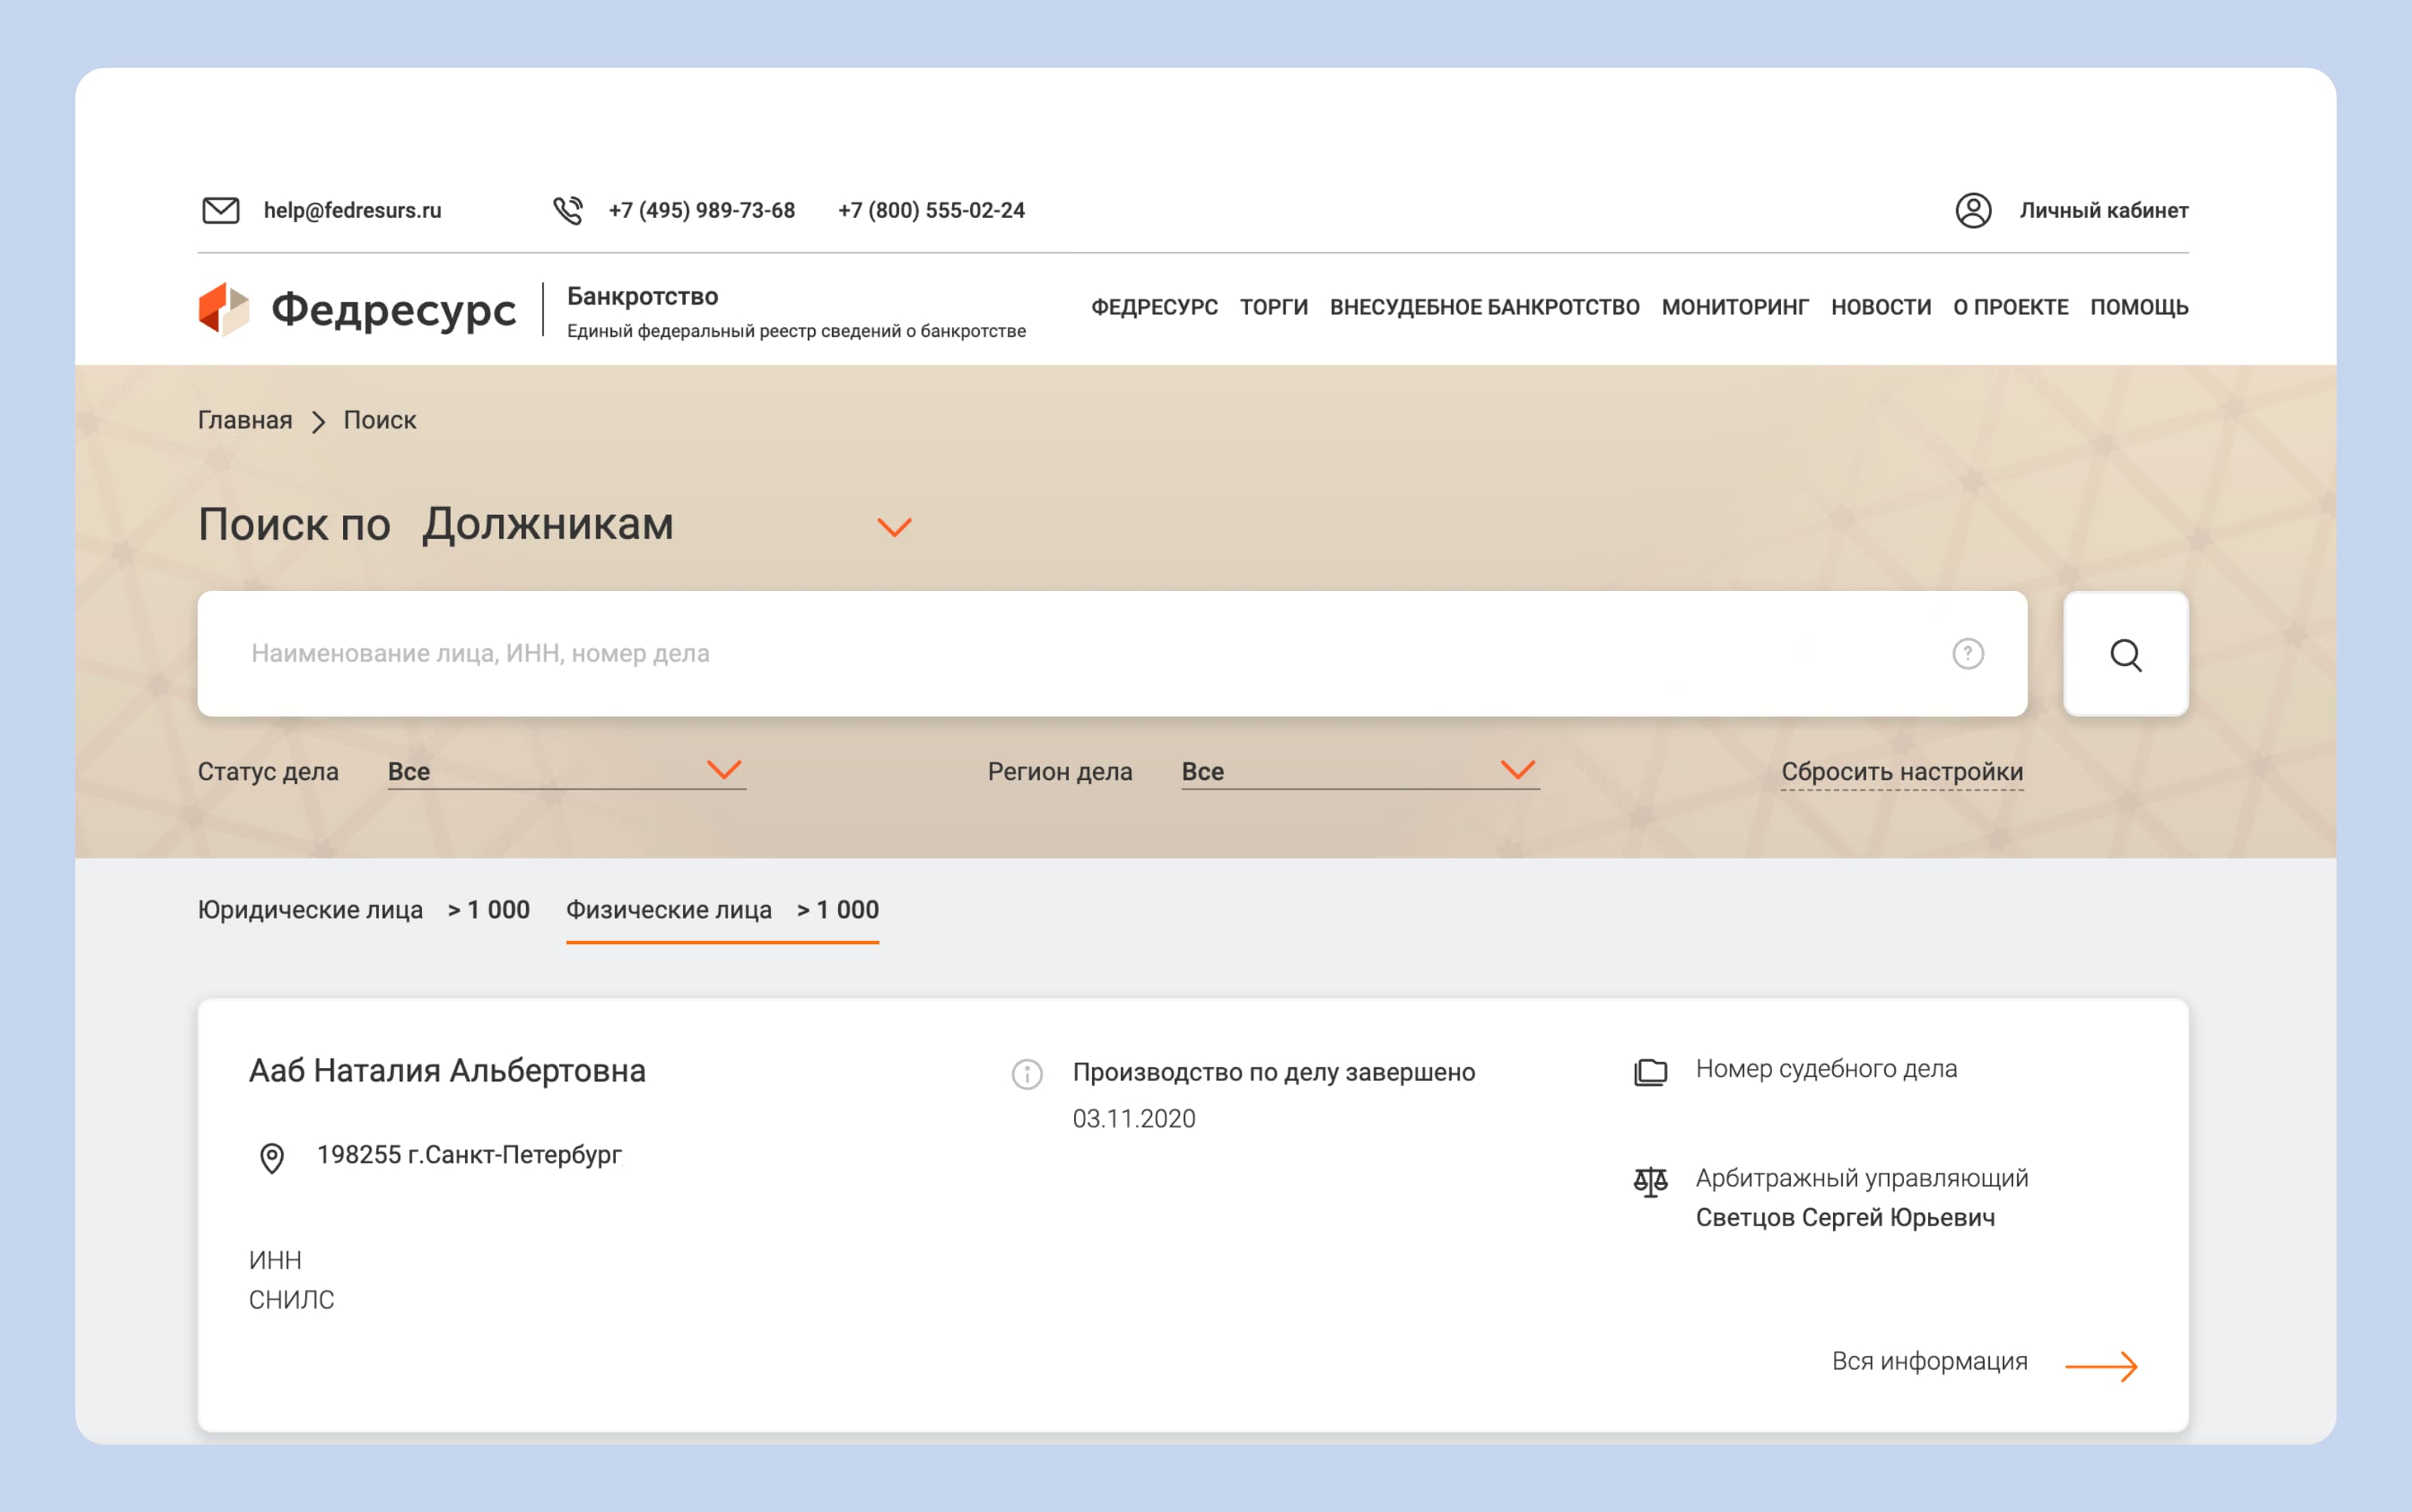2412x1512 pixels.
Task: Open the ВНЕСУДЕБНОЕ БАНКРОТСТВО menu item
Action: point(1484,307)
